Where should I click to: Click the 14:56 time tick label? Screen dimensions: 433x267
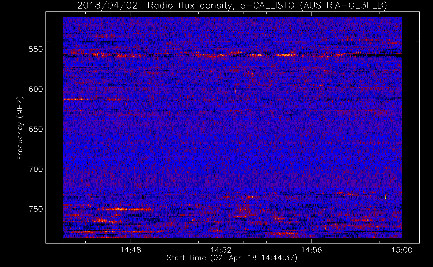312,250
